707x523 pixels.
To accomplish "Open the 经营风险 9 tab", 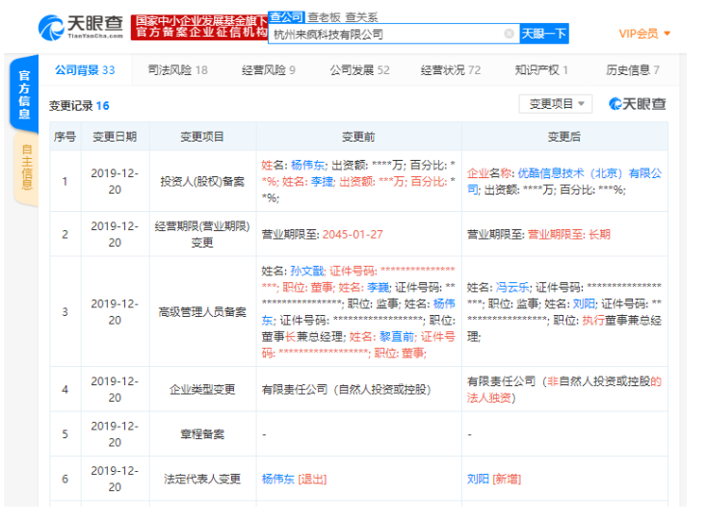I will [269, 70].
